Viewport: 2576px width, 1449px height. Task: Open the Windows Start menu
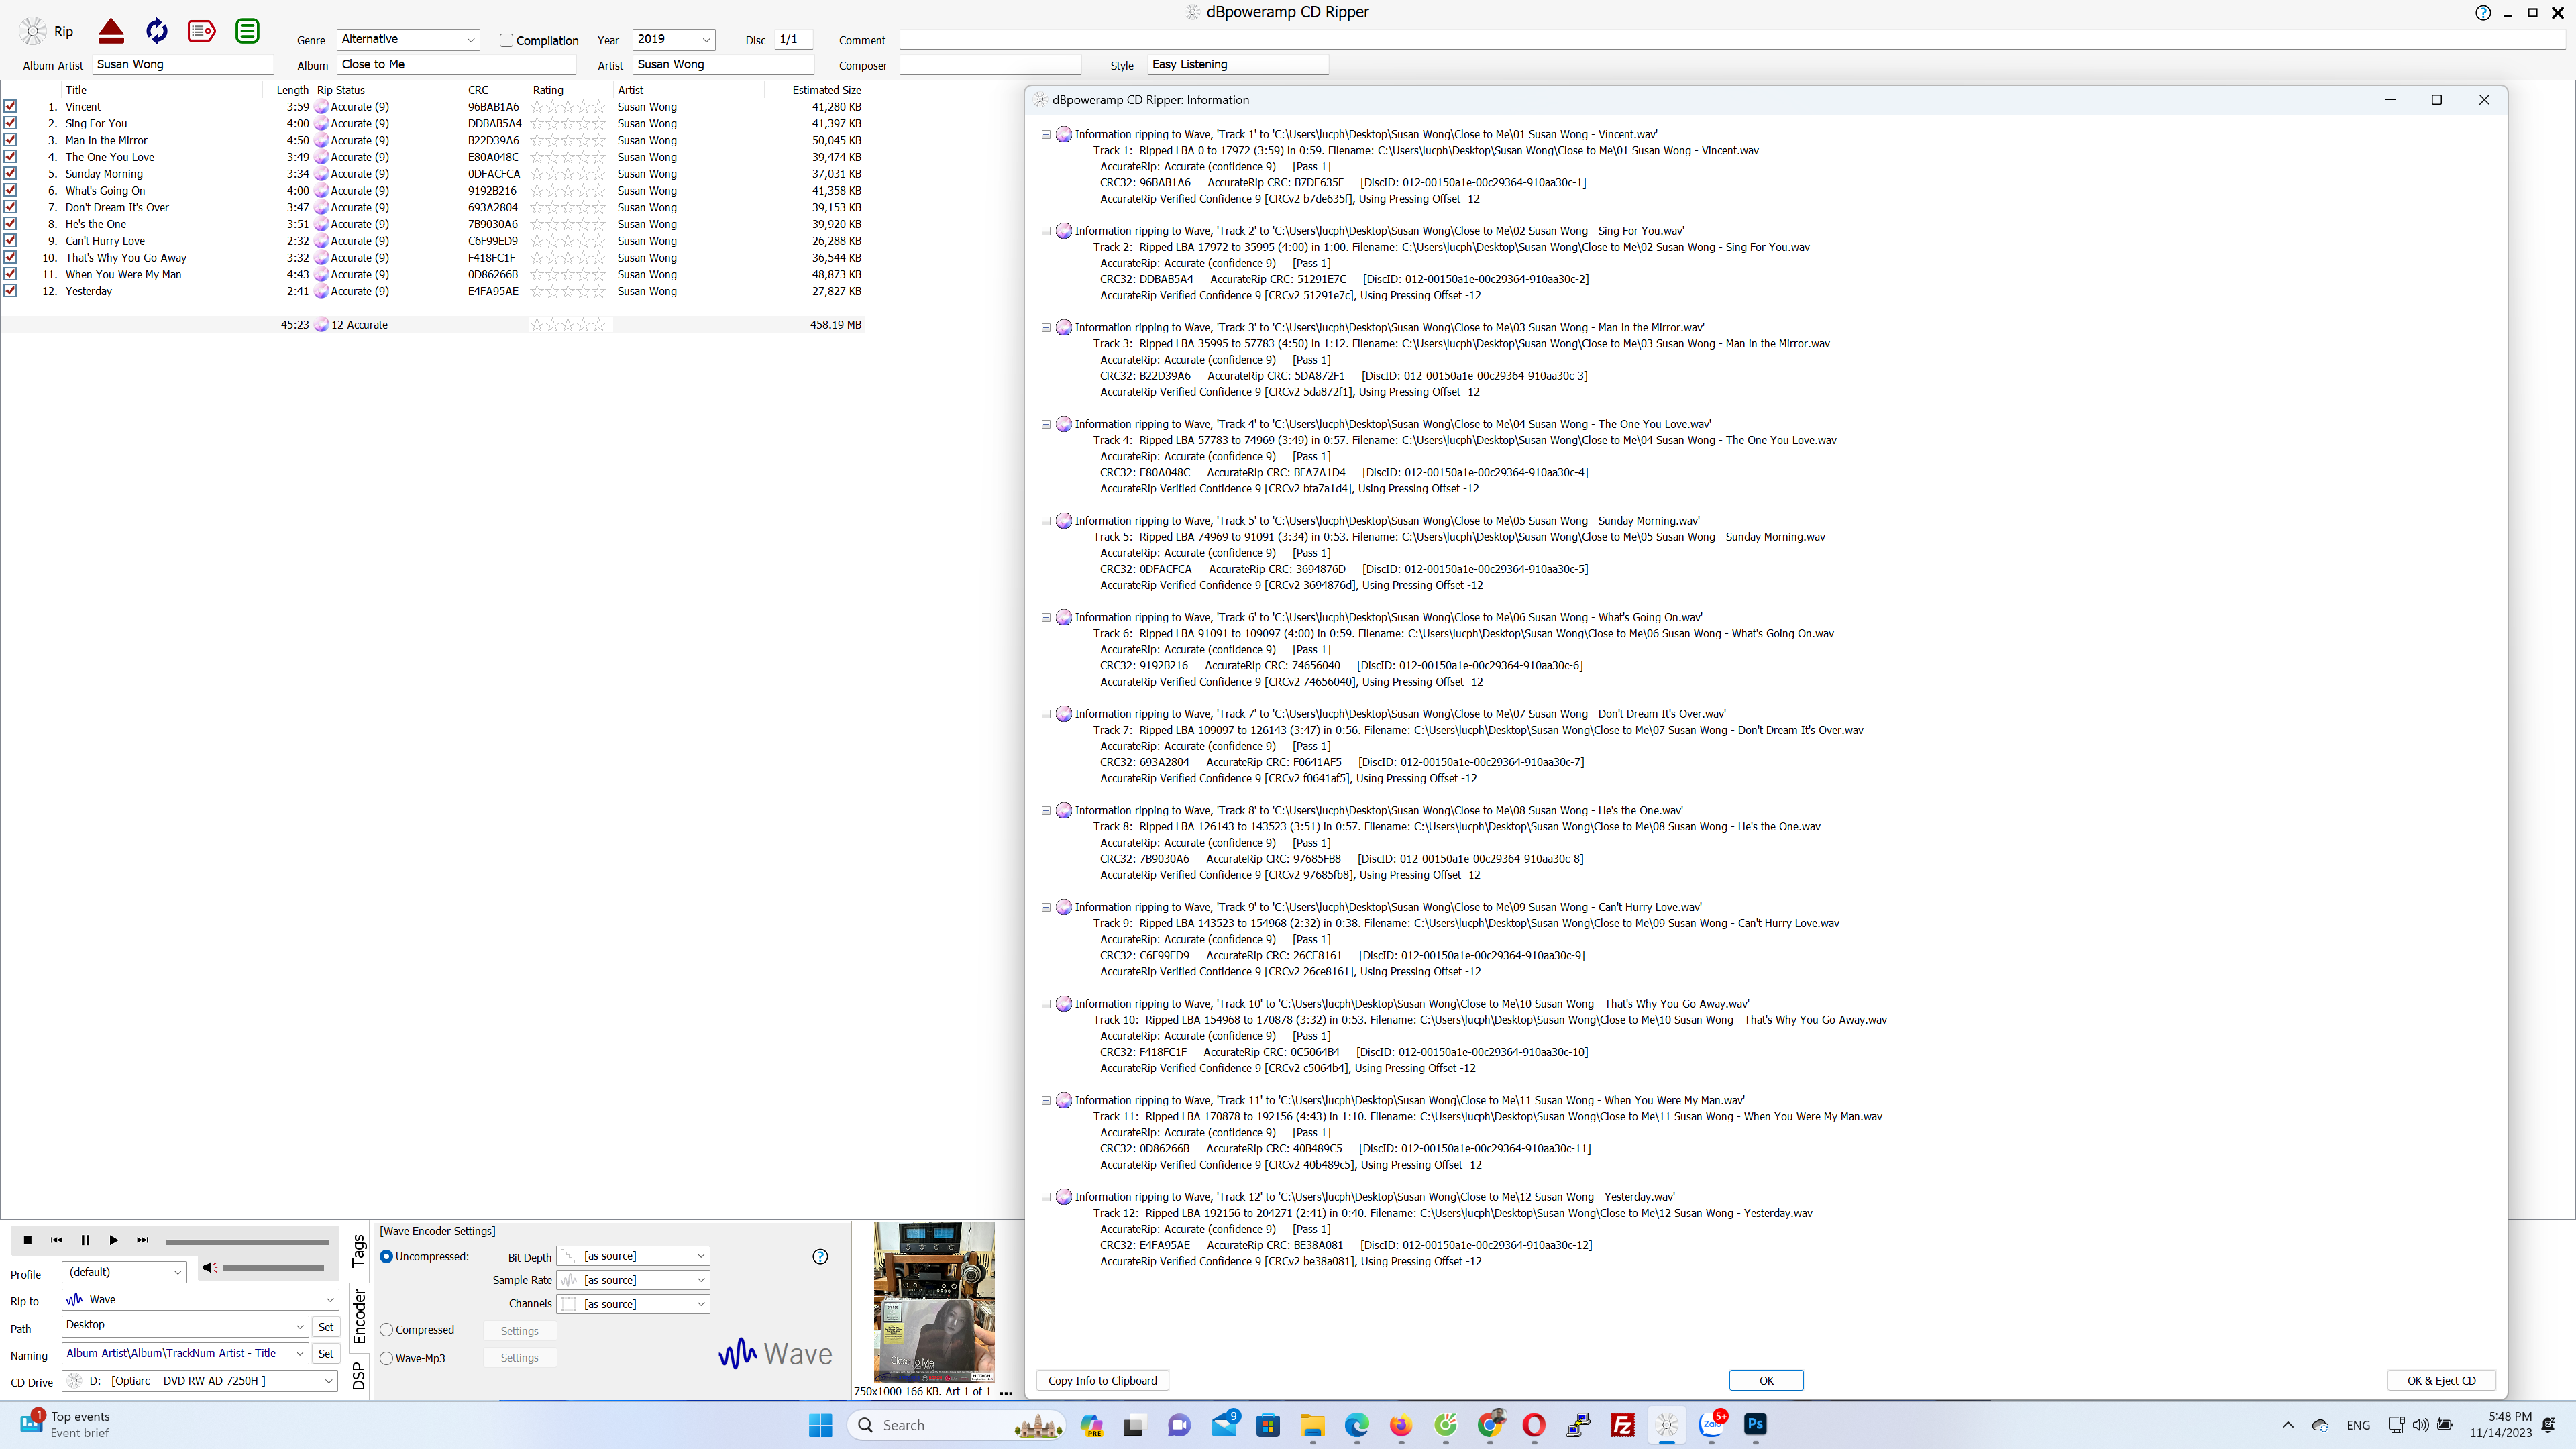tap(820, 1425)
